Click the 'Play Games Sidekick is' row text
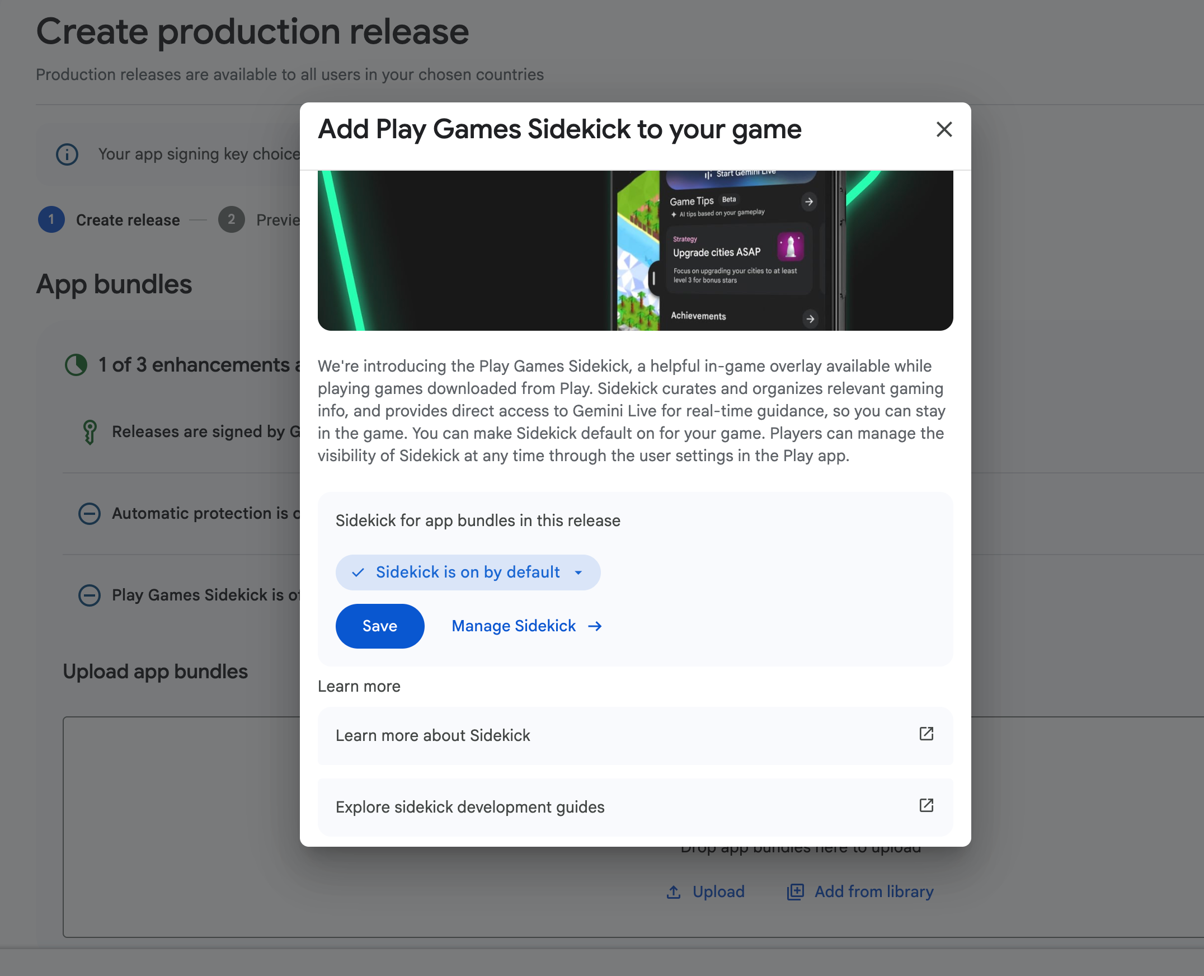Viewport: 1204px width, 976px height. [x=206, y=595]
